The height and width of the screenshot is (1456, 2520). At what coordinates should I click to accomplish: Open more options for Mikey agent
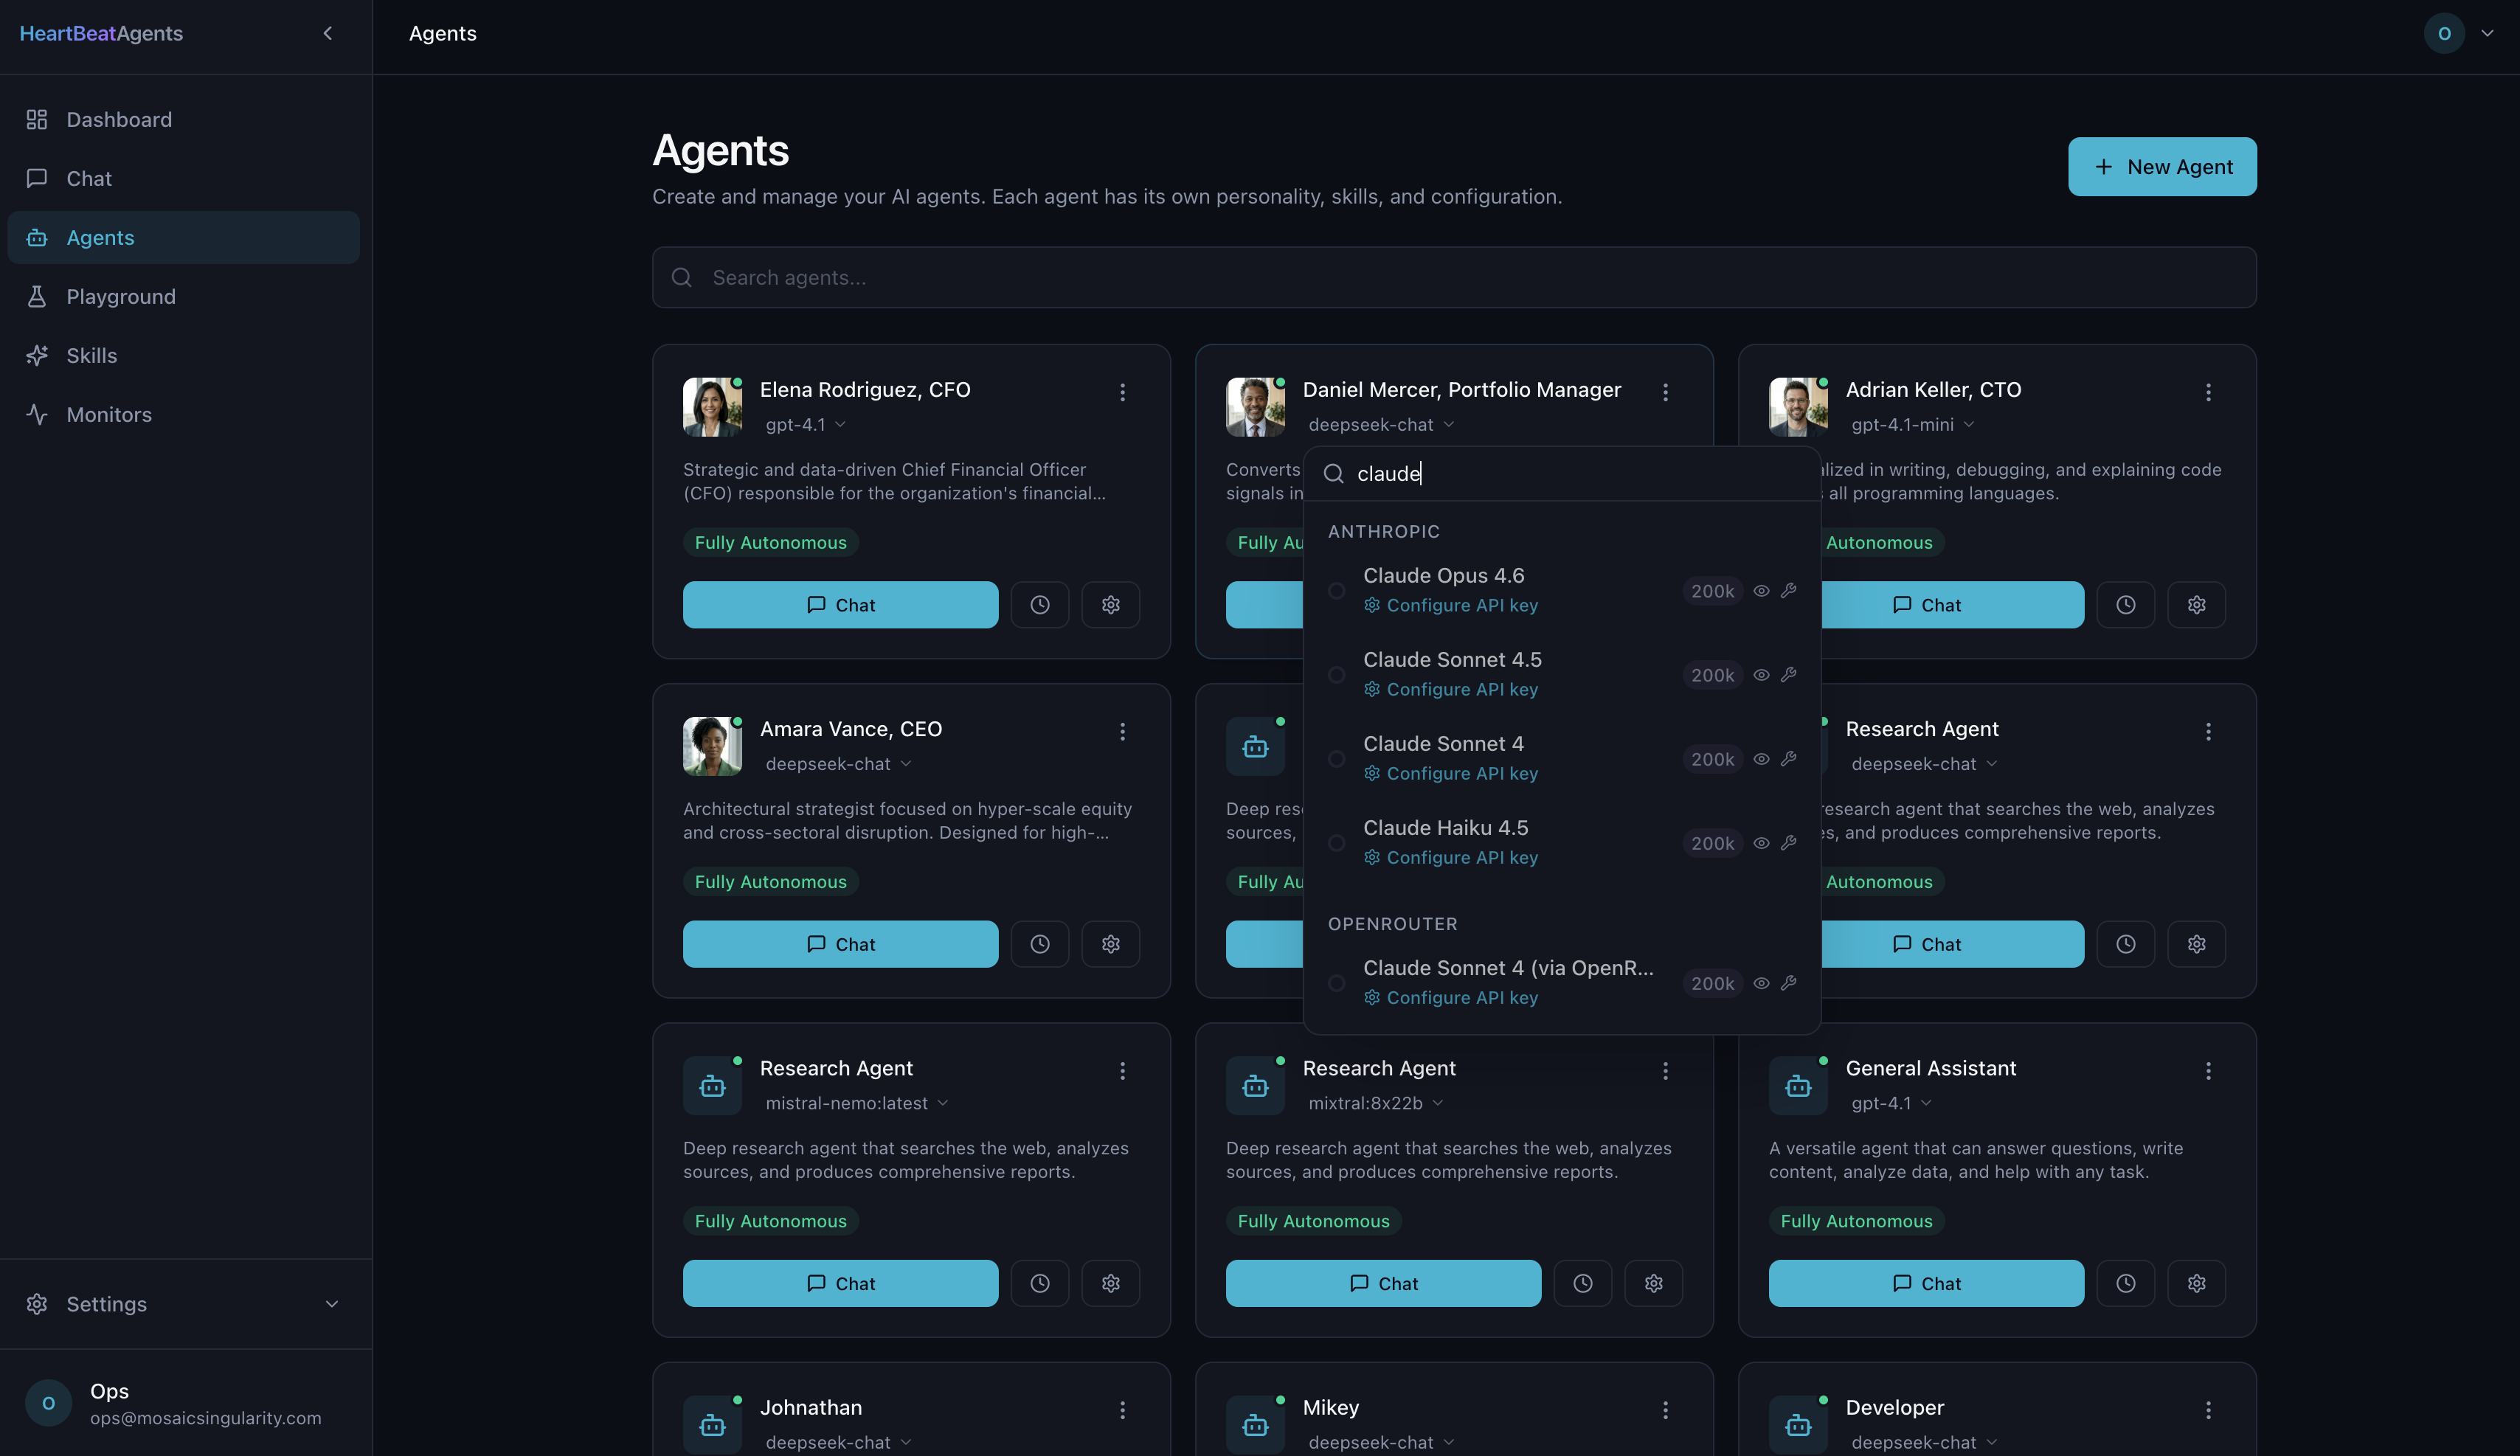[x=1665, y=1410]
